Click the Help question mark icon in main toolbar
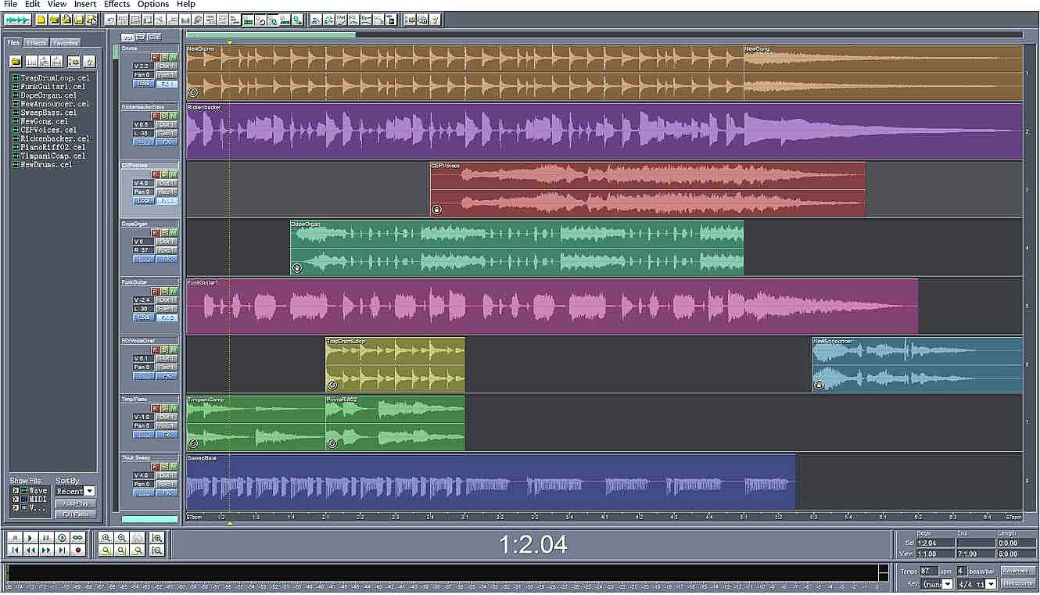The width and height of the screenshot is (1040, 595). (435, 20)
